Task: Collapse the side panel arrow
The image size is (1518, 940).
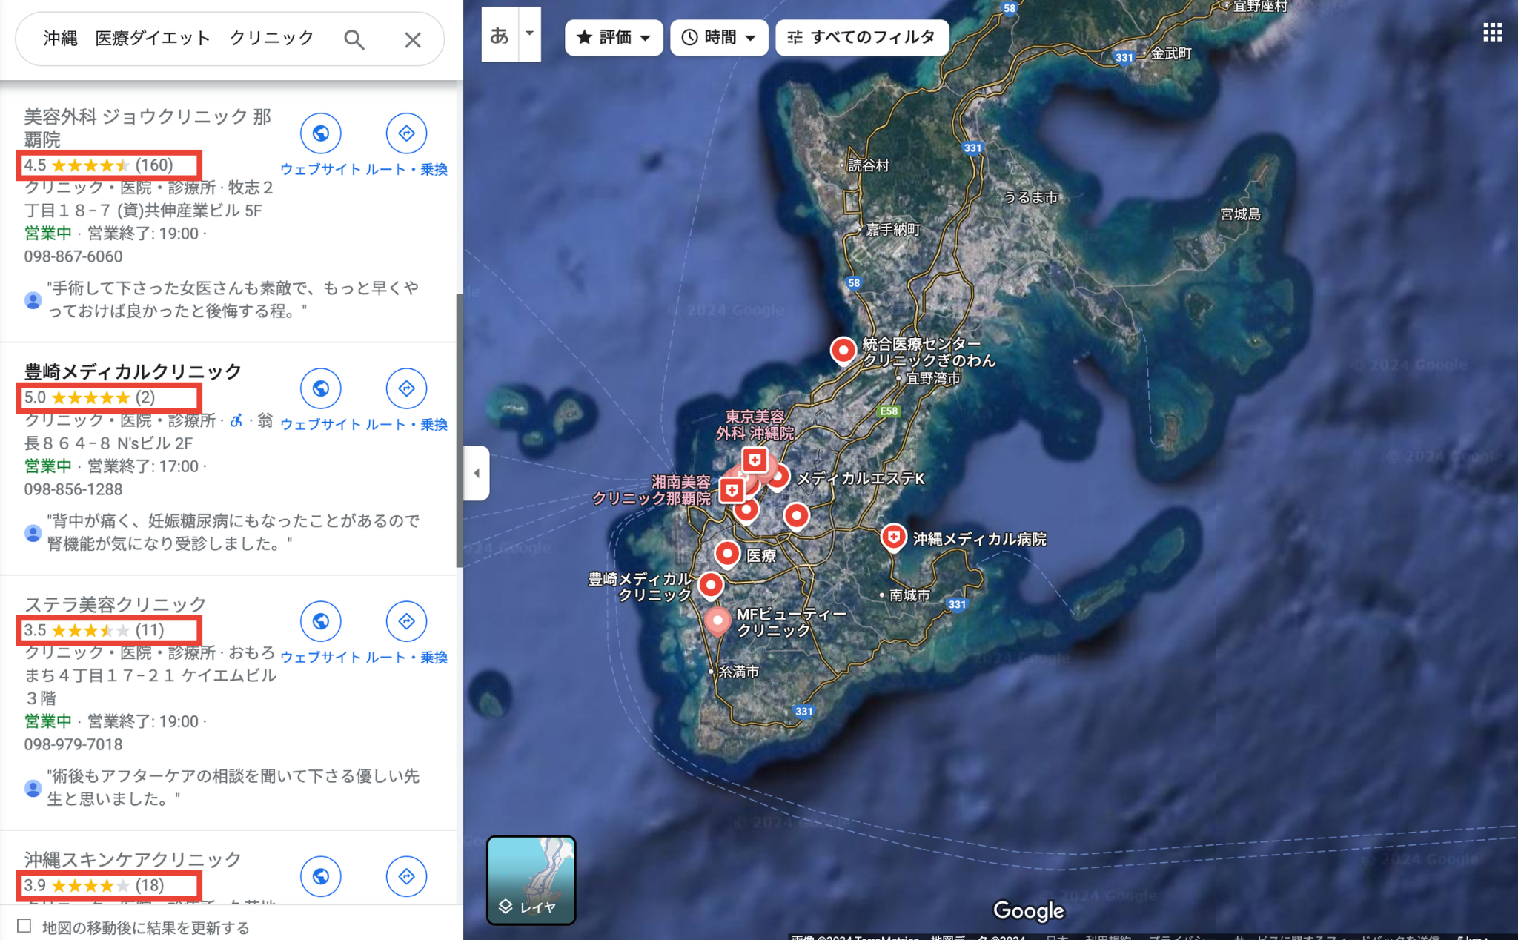Action: coord(477,473)
